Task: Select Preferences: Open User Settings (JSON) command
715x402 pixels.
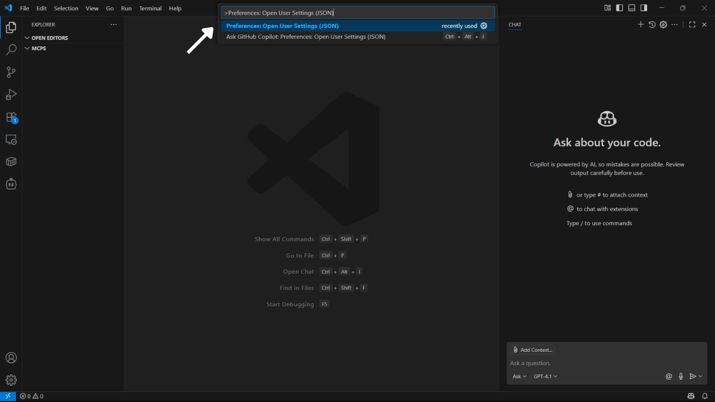Action: pos(358,26)
